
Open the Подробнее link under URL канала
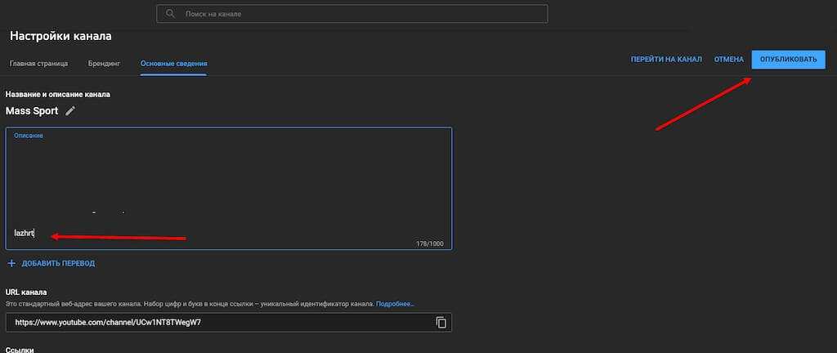point(395,304)
